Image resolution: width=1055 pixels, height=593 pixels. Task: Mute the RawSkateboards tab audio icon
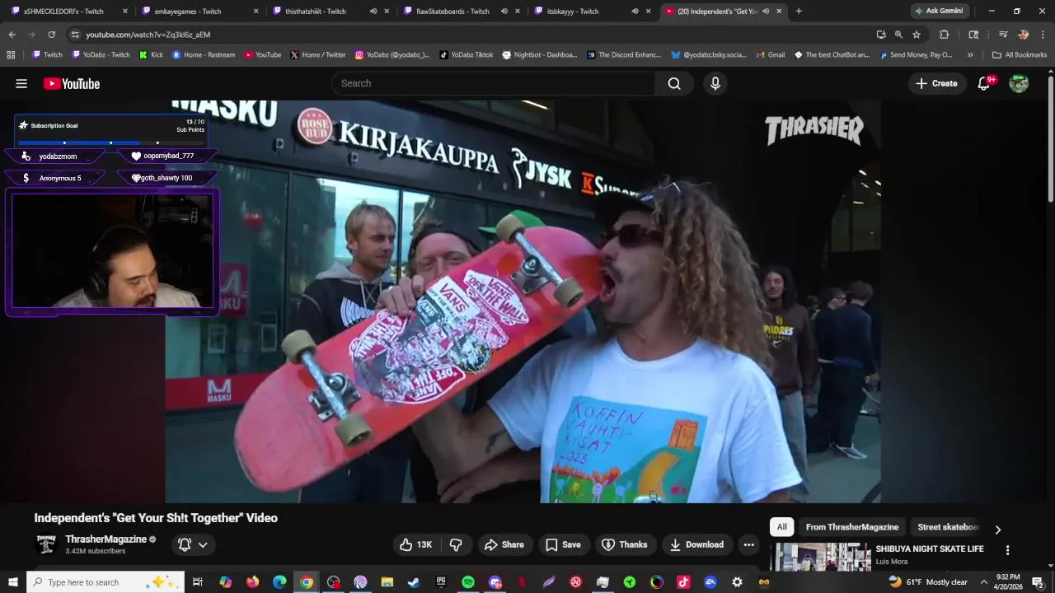coord(504,12)
